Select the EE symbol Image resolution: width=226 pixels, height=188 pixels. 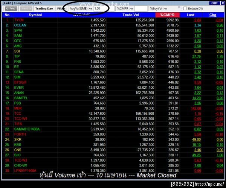pyautogui.click(x=16, y=67)
